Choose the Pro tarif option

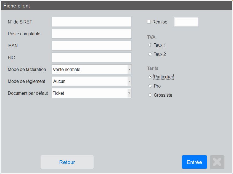pos(150,86)
